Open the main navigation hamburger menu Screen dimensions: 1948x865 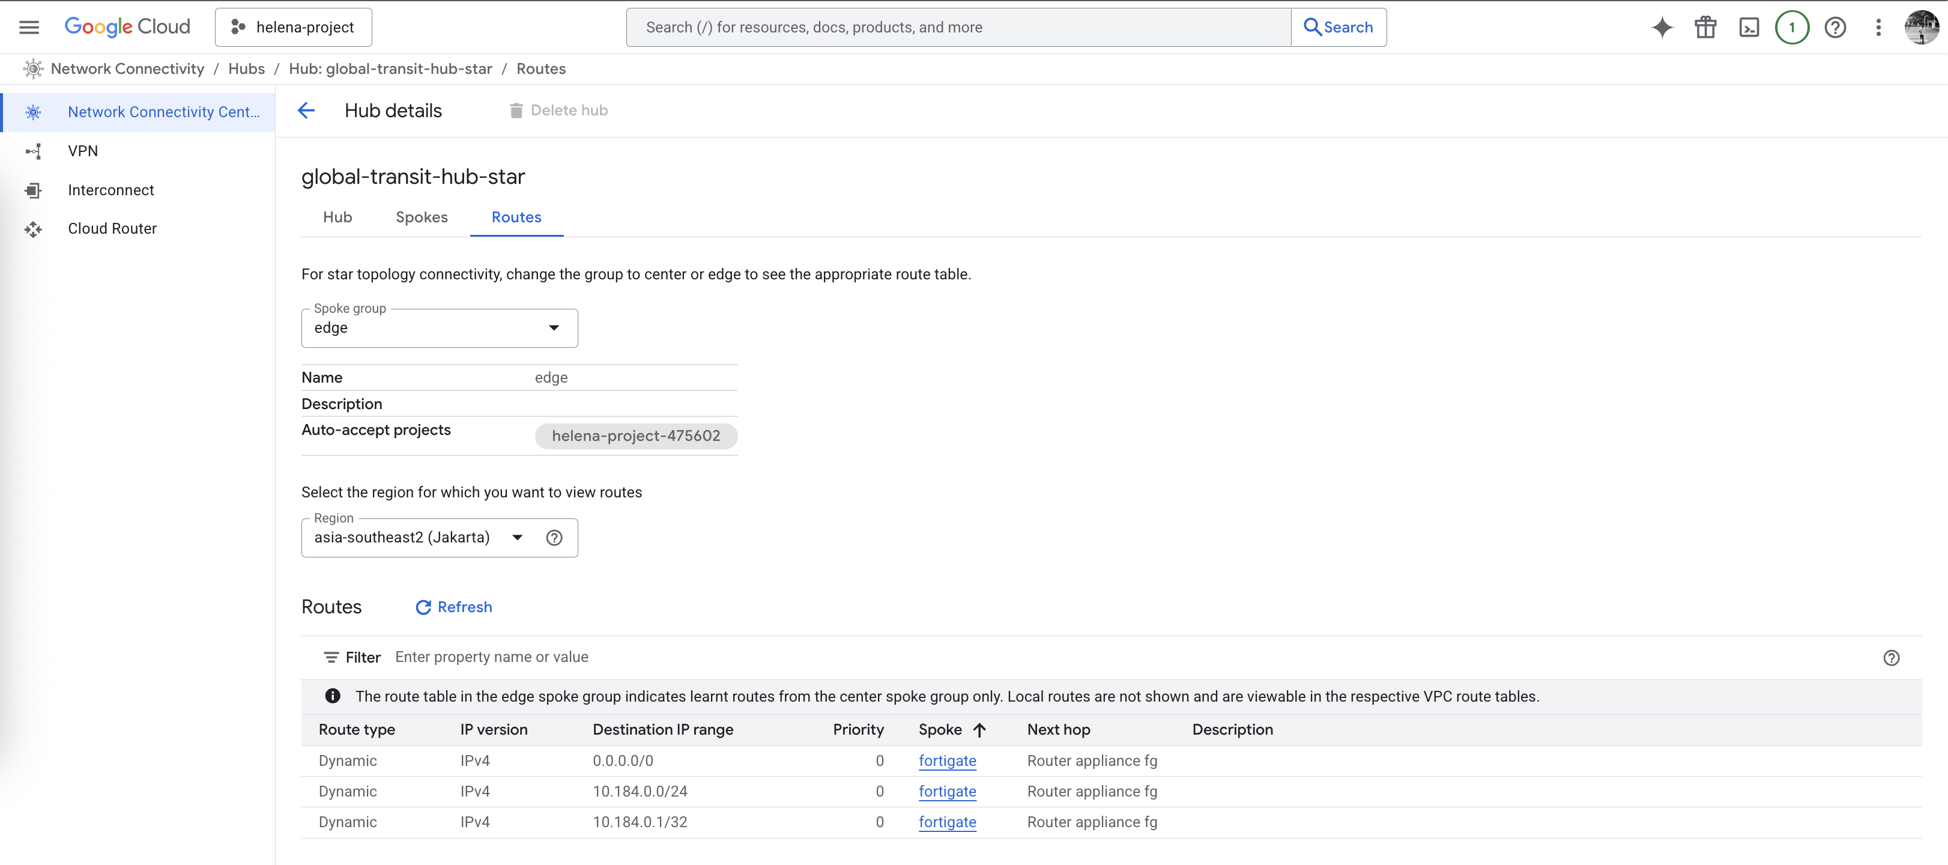pyautogui.click(x=29, y=27)
